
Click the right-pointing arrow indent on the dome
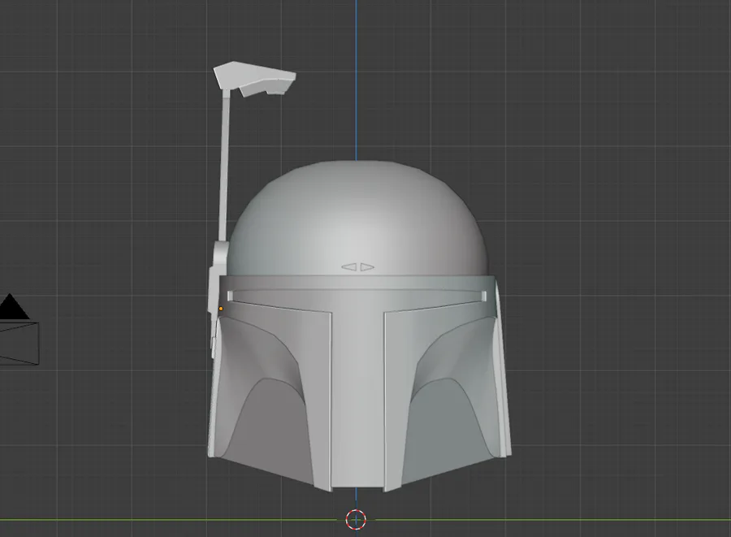point(367,267)
